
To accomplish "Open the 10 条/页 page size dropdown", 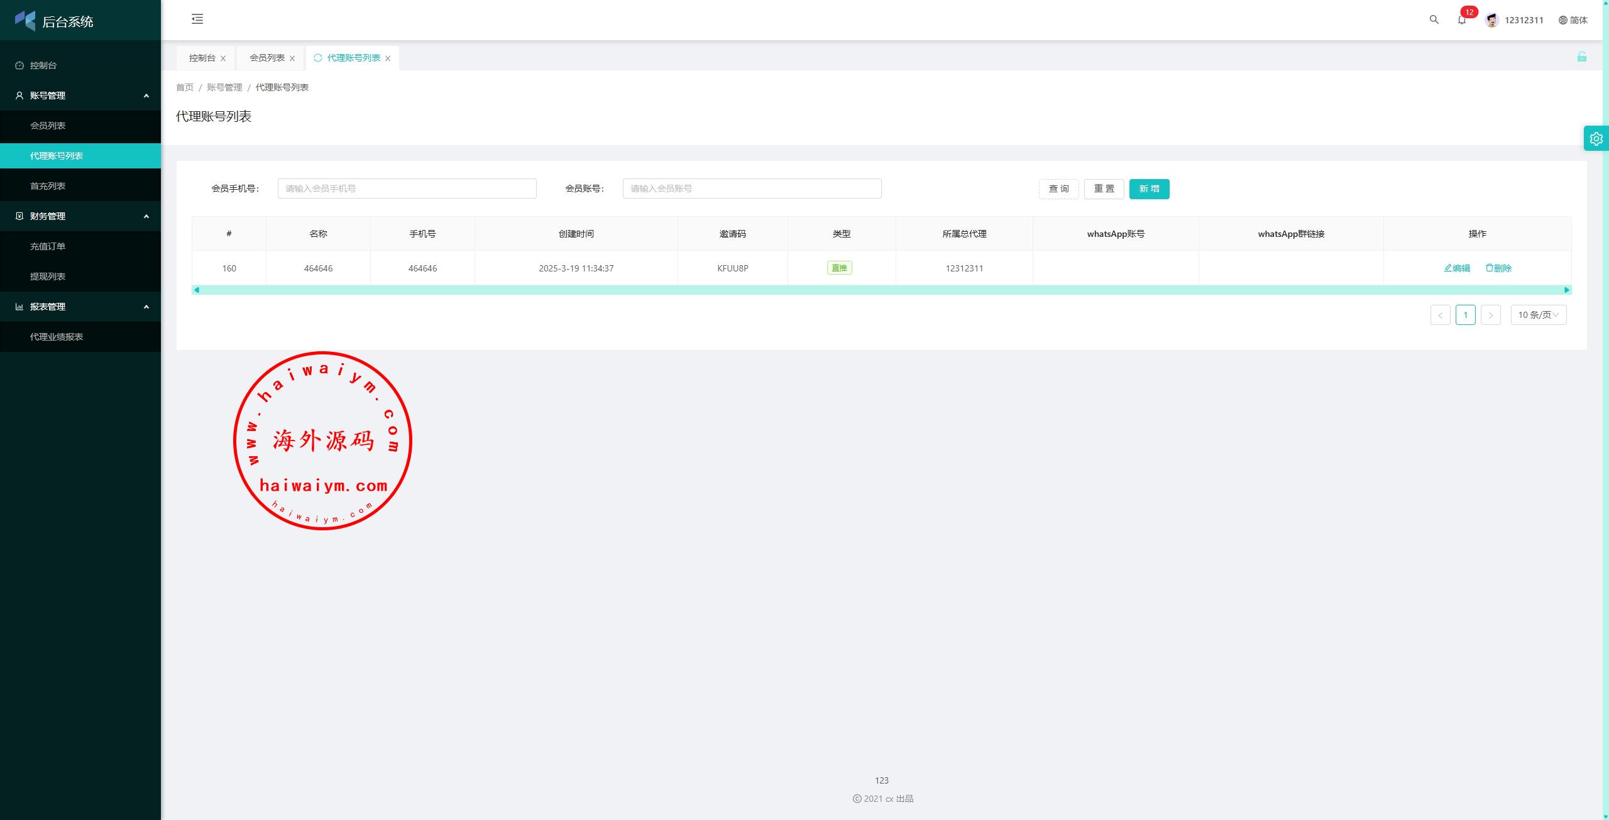I will (x=1538, y=315).
